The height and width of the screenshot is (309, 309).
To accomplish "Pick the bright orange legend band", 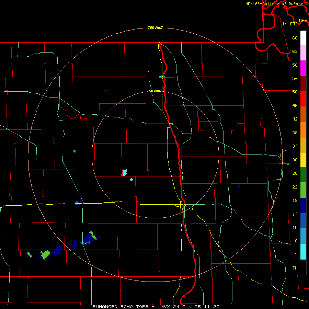I will click(303, 130).
